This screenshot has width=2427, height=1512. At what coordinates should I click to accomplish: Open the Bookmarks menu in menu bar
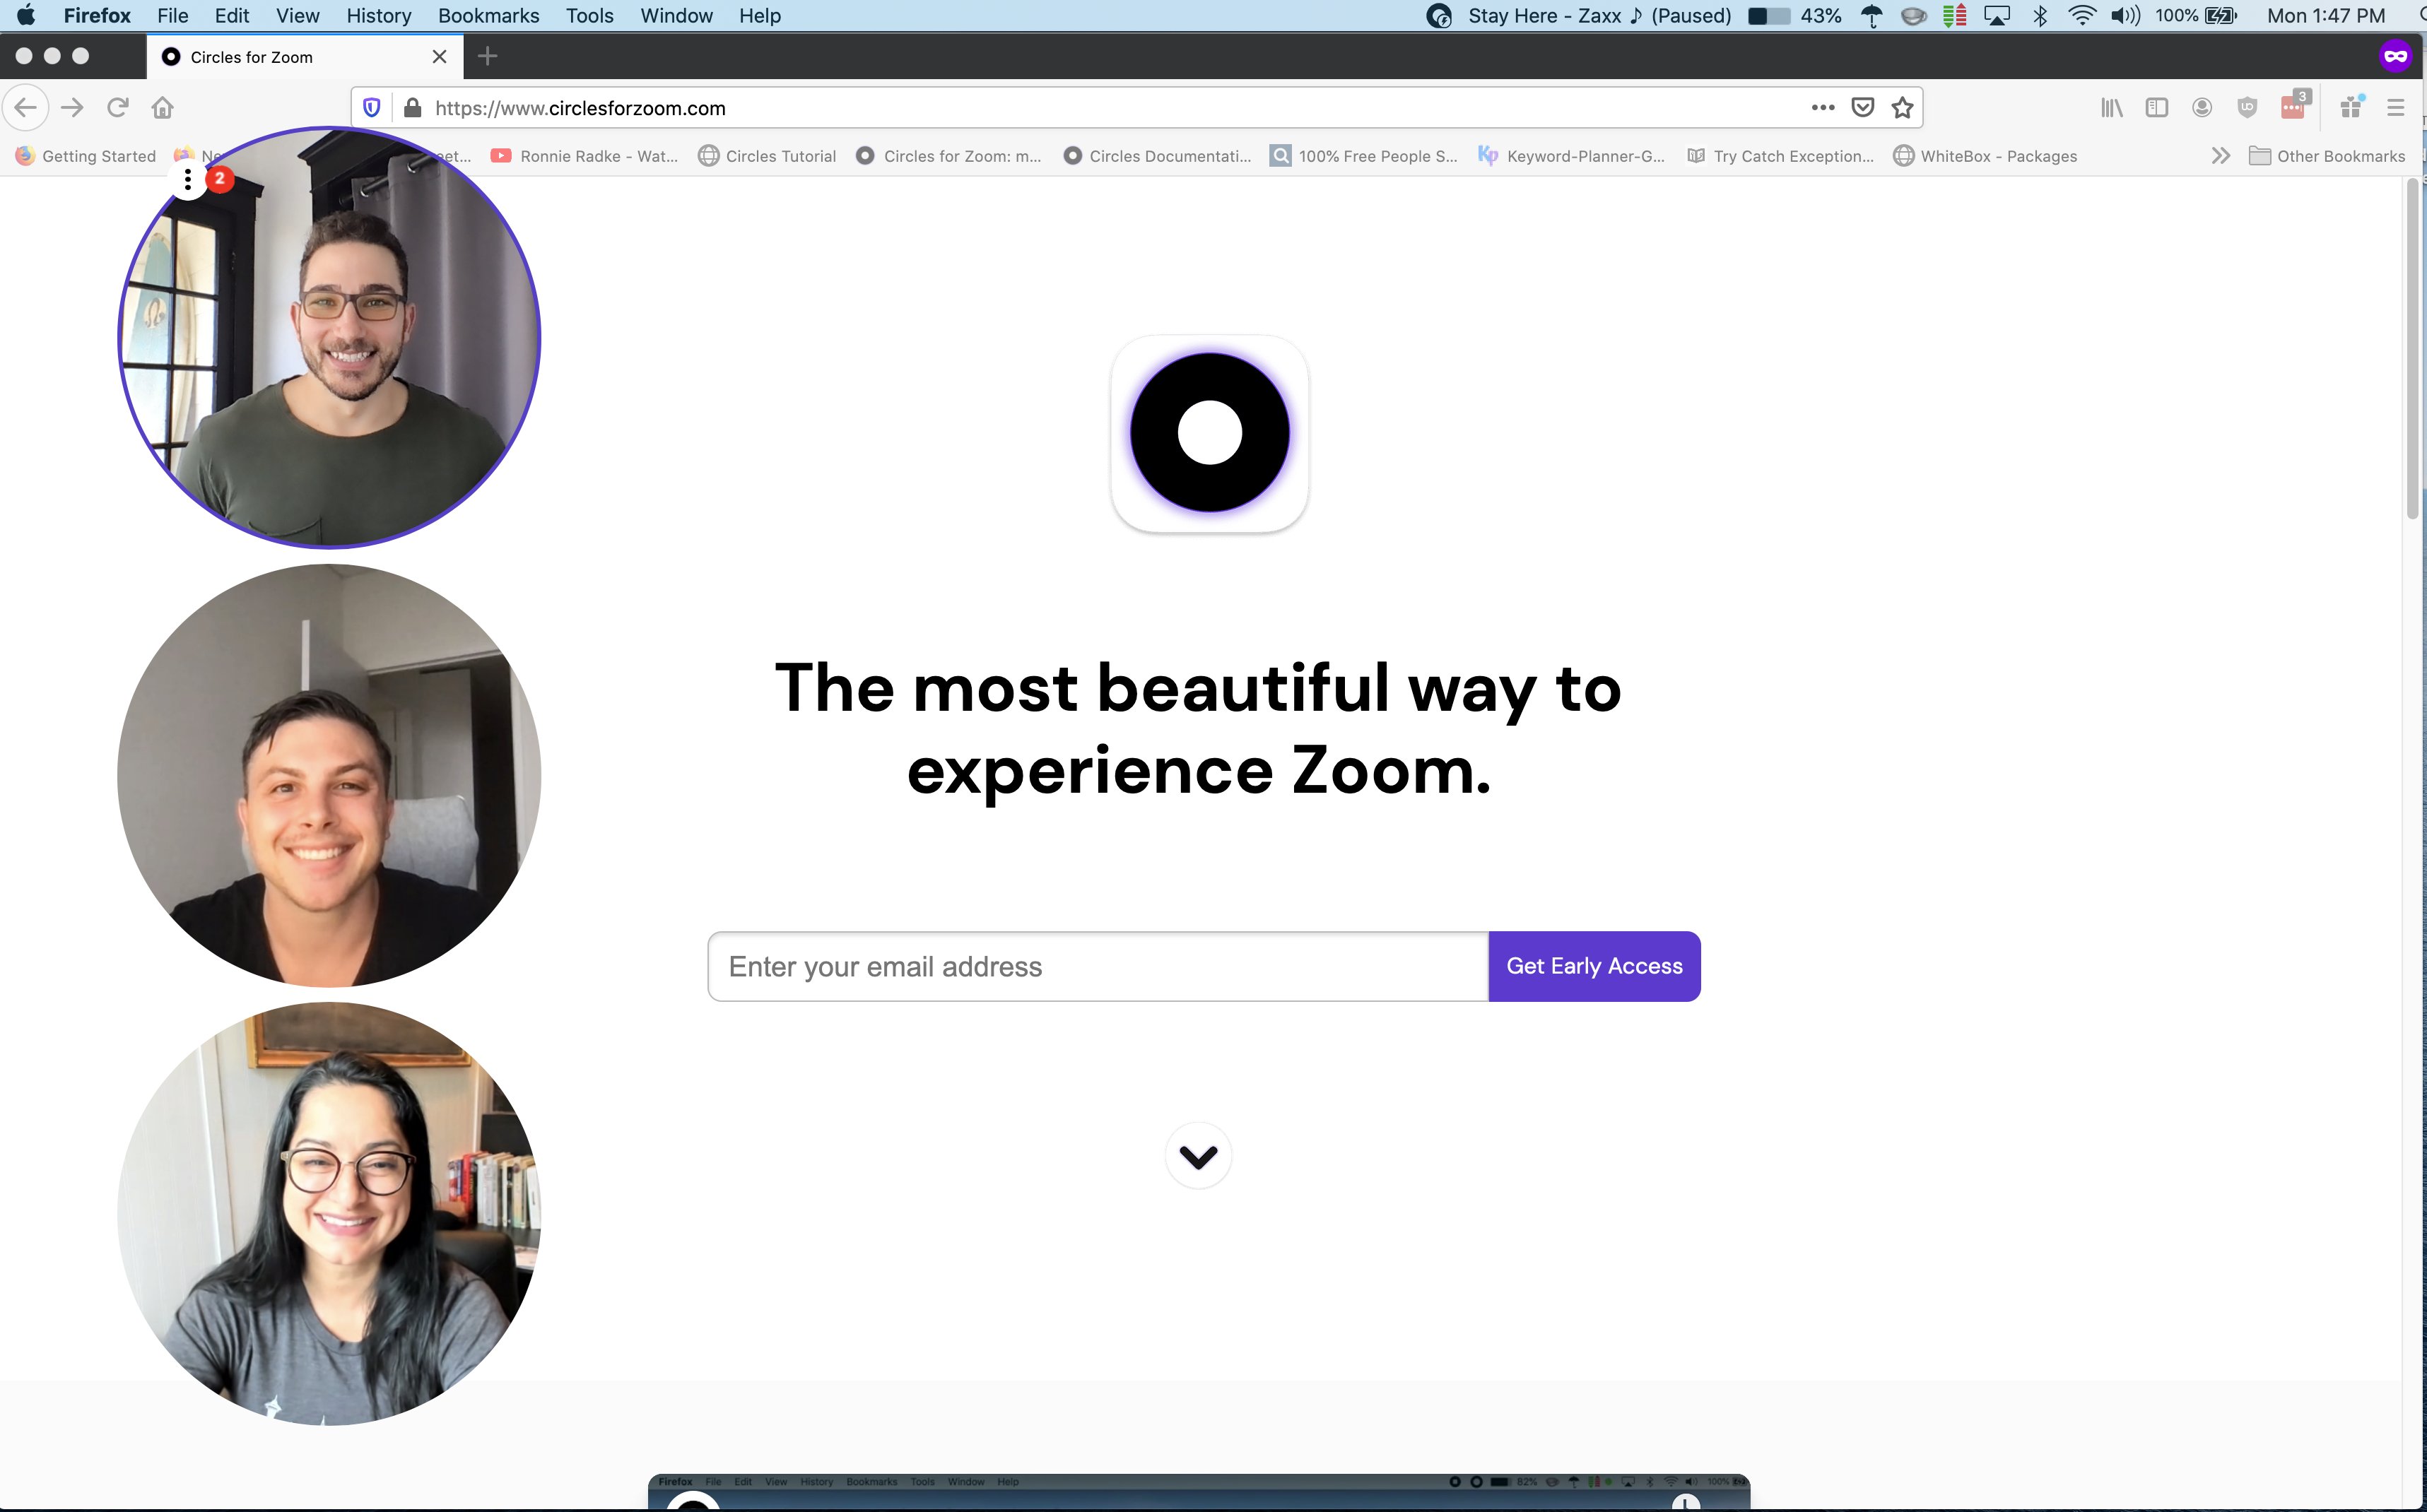[488, 16]
